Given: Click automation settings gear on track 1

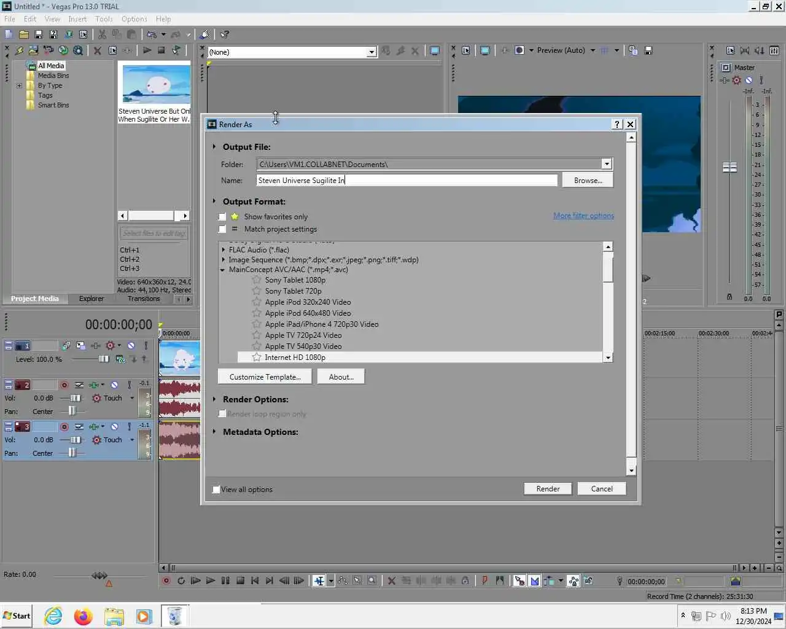Looking at the screenshot, I should (x=111, y=346).
